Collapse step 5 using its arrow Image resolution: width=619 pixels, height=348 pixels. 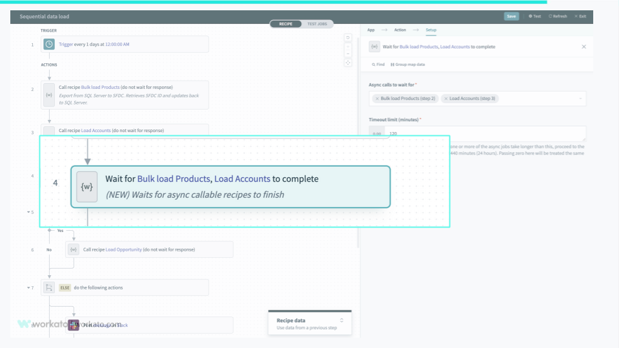pos(28,212)
